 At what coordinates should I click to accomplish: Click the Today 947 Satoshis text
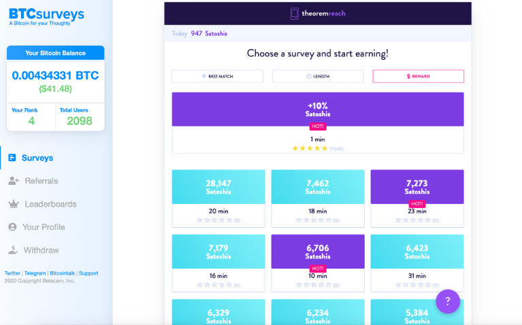tap(199, 33)
